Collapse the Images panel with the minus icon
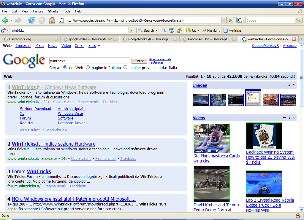 pyautogui.click(x=285, y=85)
